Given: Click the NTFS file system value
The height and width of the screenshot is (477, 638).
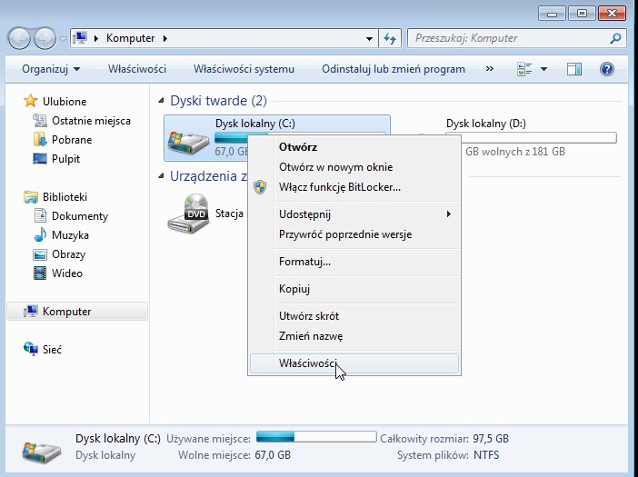Looking at the screenshot, I should click(486, 455).
